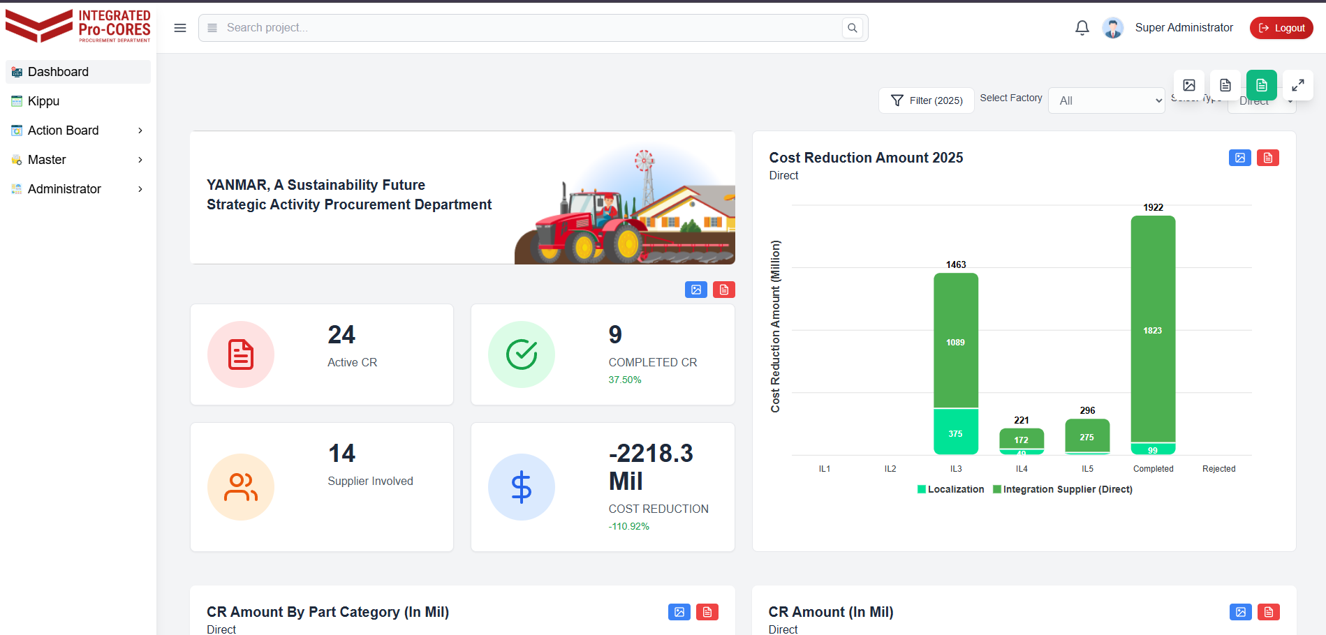
Task: Click the search magnifier icon
Action: (x=853, y=28)
